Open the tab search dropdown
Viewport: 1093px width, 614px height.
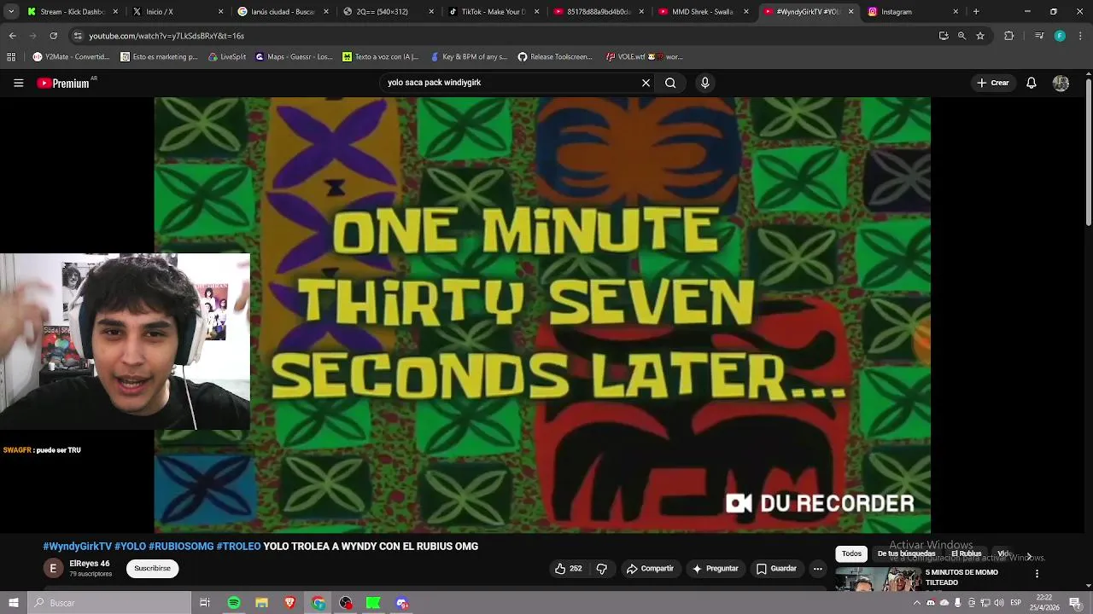pyautogui.click(x=10, y=12)
